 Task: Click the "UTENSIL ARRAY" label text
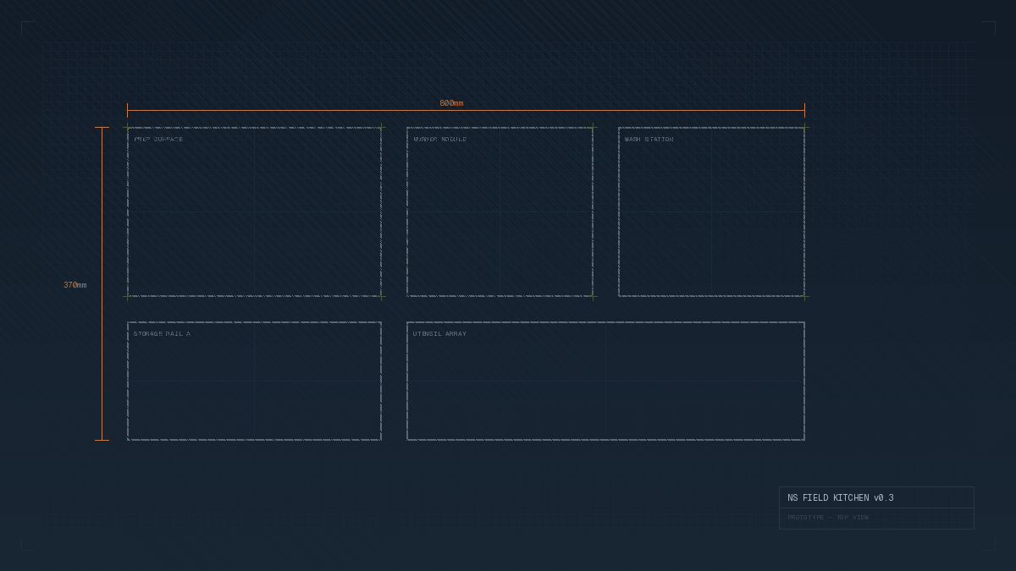click(439, 333)
